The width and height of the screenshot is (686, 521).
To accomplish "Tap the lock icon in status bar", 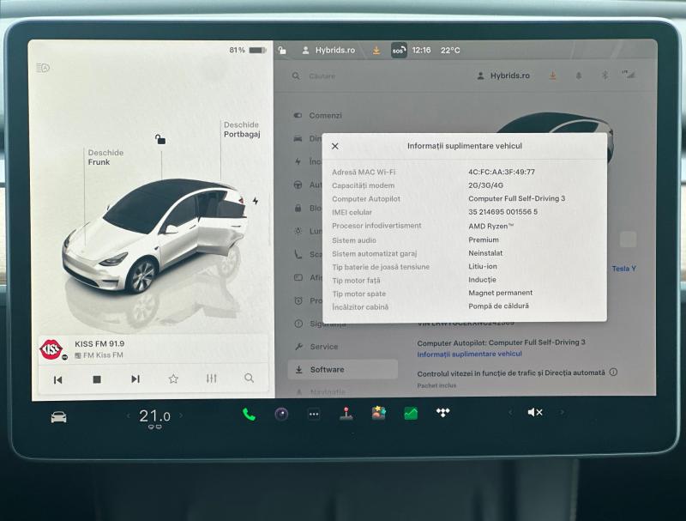I will [282, 51].
